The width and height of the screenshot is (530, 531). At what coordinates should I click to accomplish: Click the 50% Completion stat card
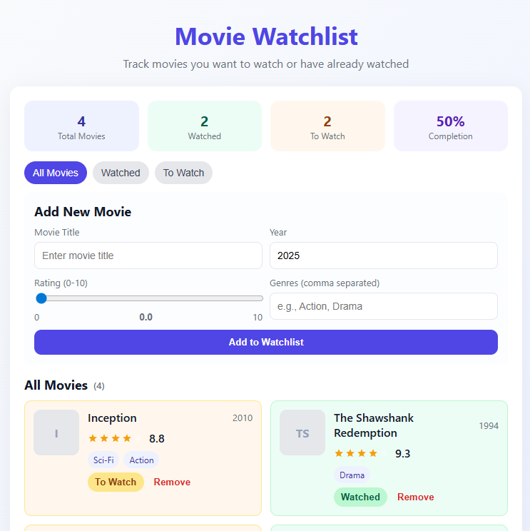coord(450,126)
